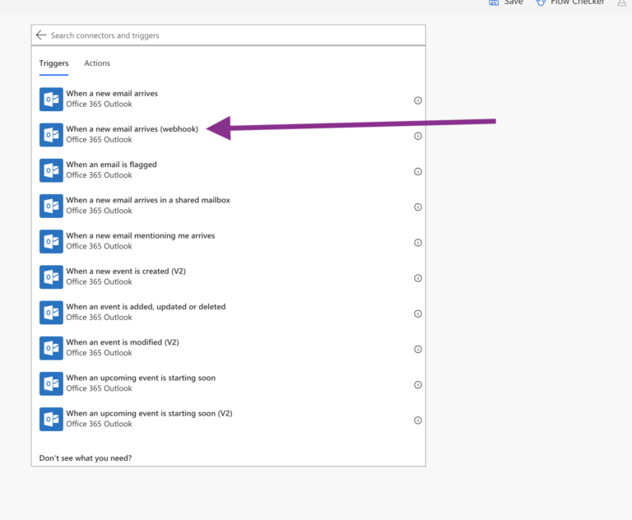This screenshot has height=520, width=632.
Task: Show info for 'event is added, updated or deleted'
Action: [418, 313]
